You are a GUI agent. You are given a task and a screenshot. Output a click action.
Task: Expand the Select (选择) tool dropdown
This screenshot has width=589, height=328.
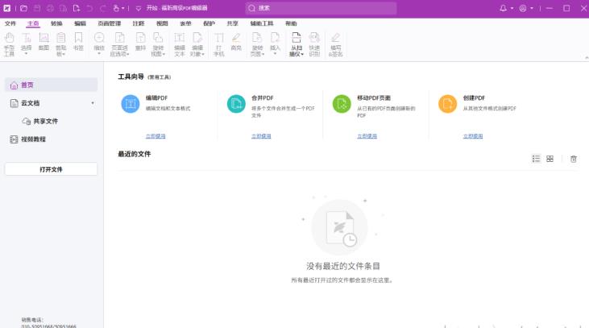click(x=26, y=54)
